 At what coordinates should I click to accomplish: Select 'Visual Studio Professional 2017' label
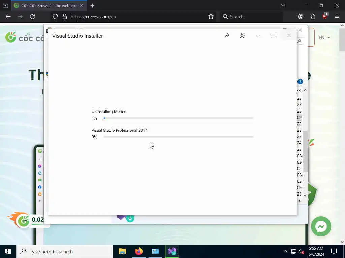coord(119,130)
